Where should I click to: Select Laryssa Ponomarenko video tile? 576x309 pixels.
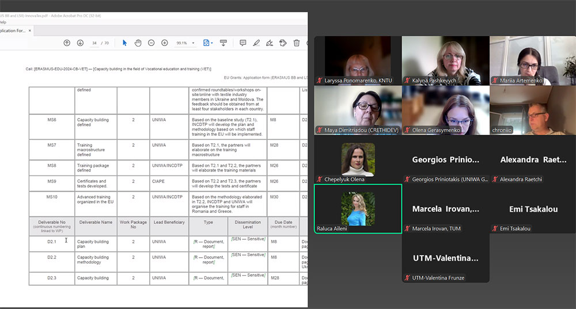pos(358,60)
